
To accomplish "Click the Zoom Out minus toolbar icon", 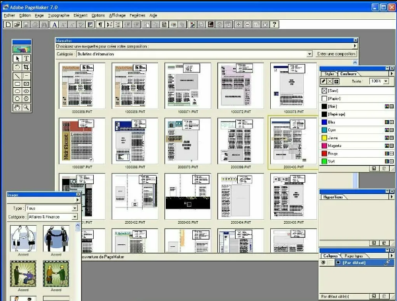I will click(247, 24).
